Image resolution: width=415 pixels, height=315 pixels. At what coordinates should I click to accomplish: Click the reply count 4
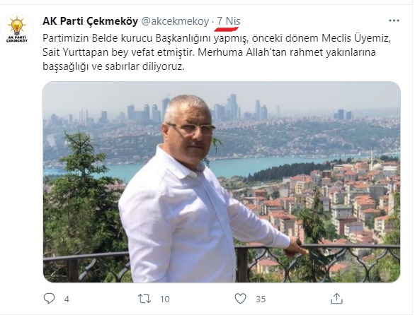click(x=67, y=299)
